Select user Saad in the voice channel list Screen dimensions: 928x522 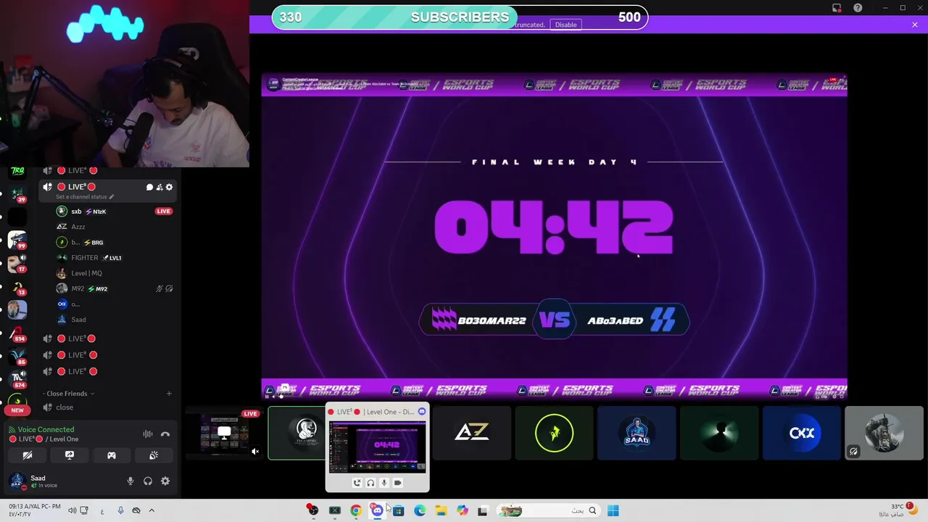point(115,320)
